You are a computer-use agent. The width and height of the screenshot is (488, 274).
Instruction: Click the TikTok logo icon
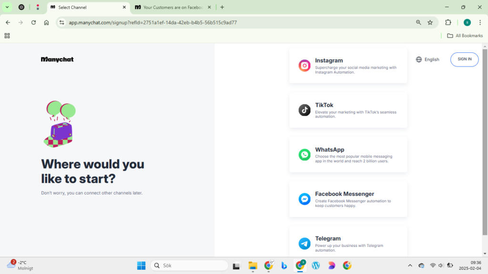(305, 110)
